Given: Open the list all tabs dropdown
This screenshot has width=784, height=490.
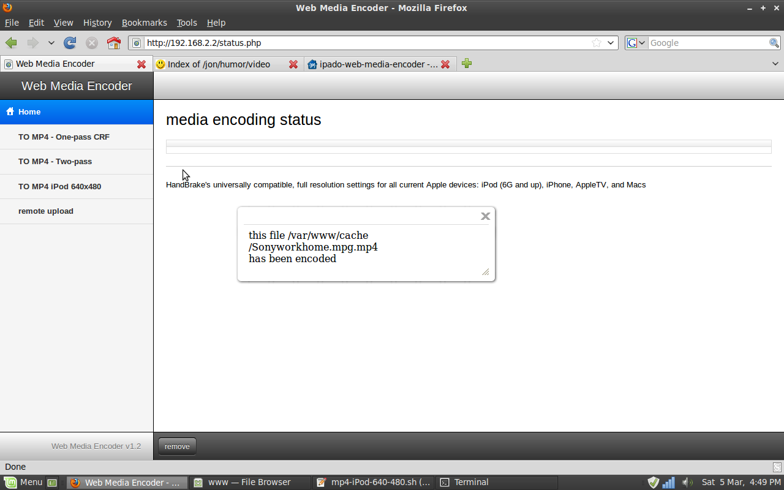Looking at the screenshot, I should coord(775,64).
